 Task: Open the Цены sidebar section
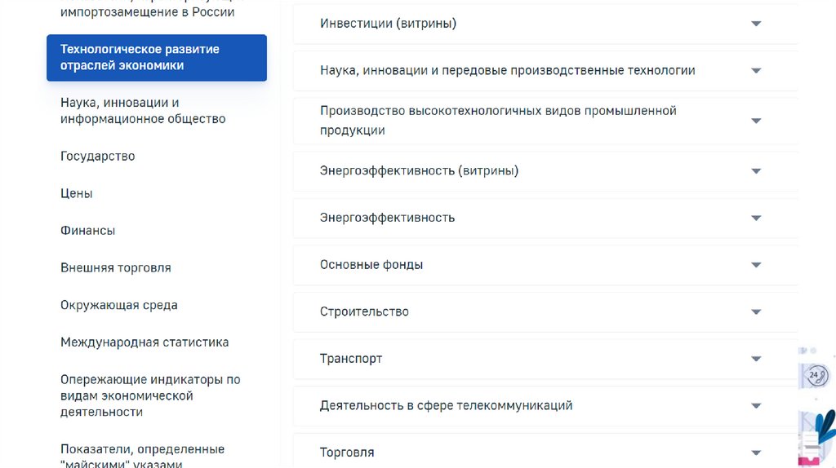(77, 193)
